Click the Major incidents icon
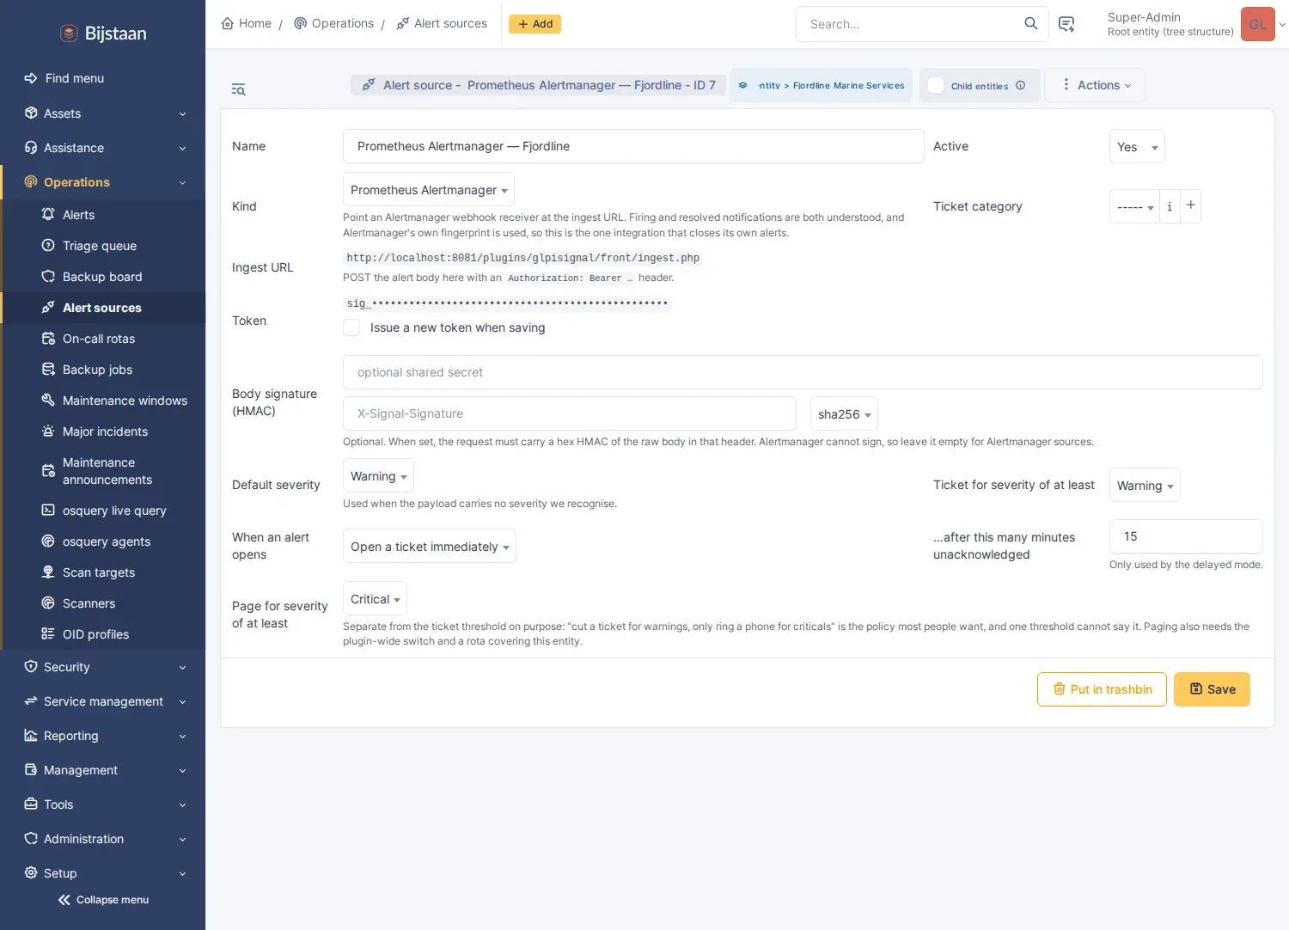Screen dimensions: 1289x930 (x=48, y=431)
